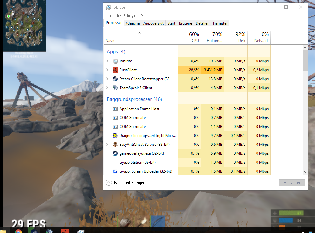Screen dimensions: 315x233
Task: Click the first COM Surrogate icon
Action: 115,118
